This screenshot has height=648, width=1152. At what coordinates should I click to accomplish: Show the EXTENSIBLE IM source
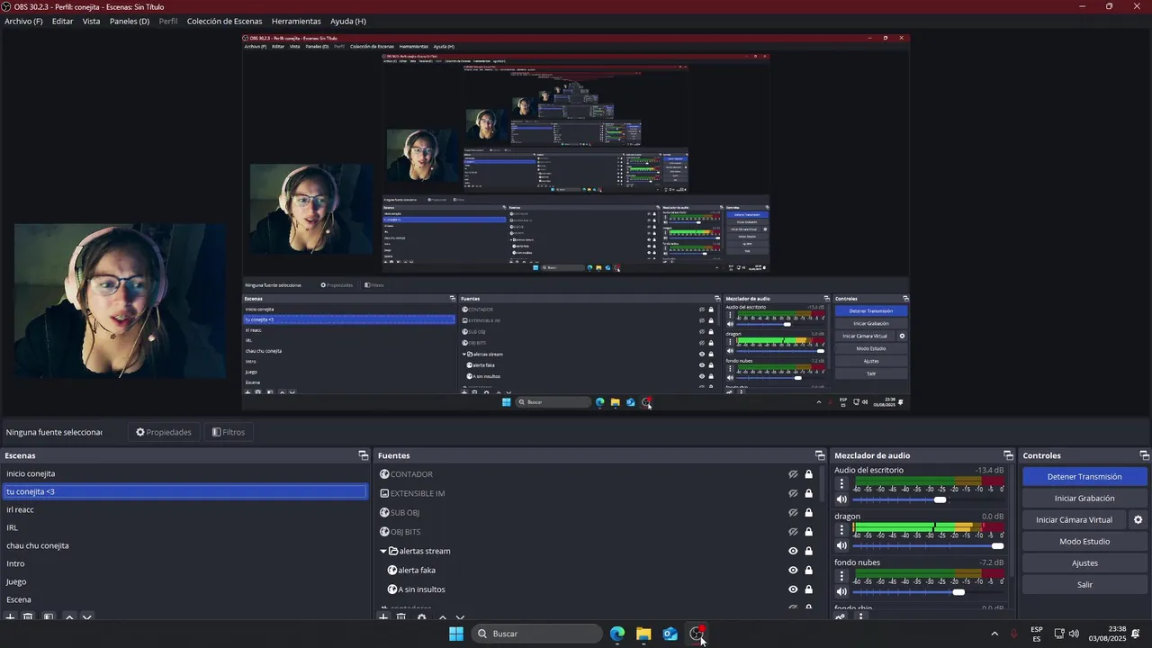(x=793, y=493)
